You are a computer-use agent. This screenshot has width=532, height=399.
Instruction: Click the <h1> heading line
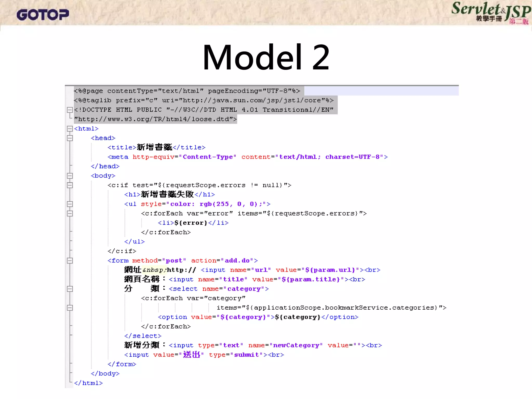pyautogui.click(x=170, y=194)
